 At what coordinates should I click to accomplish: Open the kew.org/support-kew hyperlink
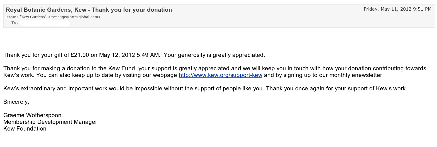pyautogui.click(x=220, y=75)
